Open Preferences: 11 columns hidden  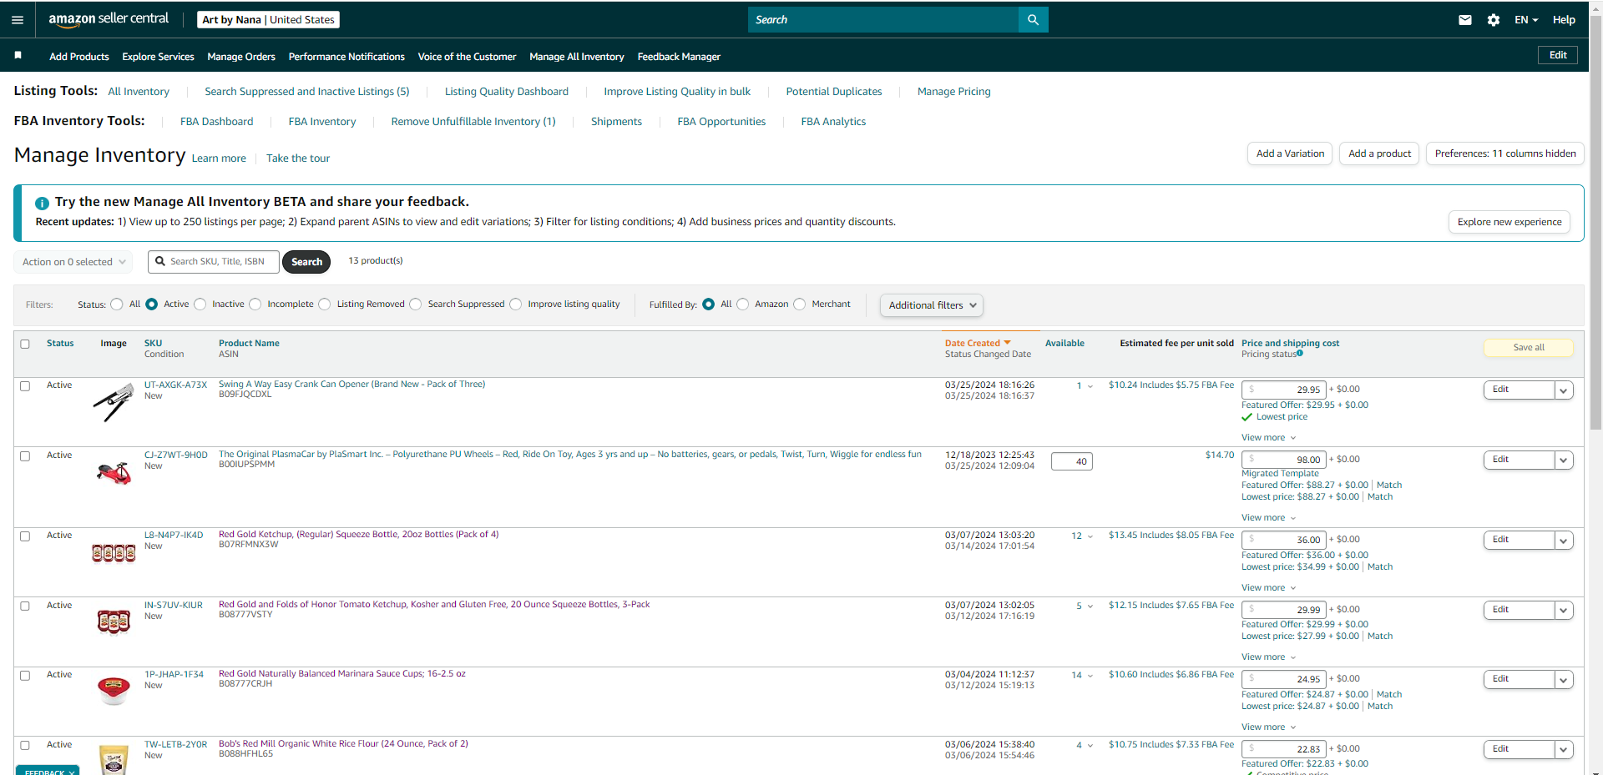1505,153
